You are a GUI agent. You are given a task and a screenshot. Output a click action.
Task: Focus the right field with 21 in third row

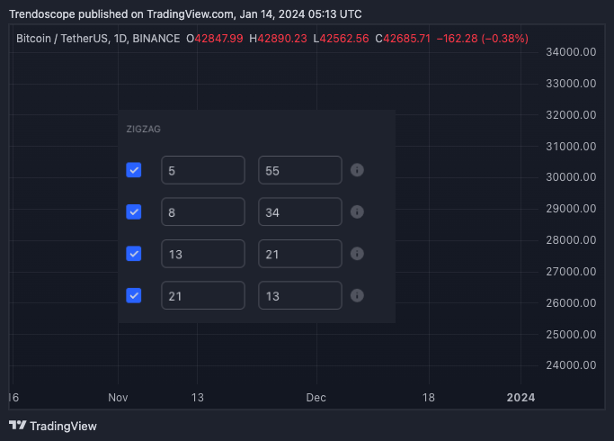click(300, 254)
